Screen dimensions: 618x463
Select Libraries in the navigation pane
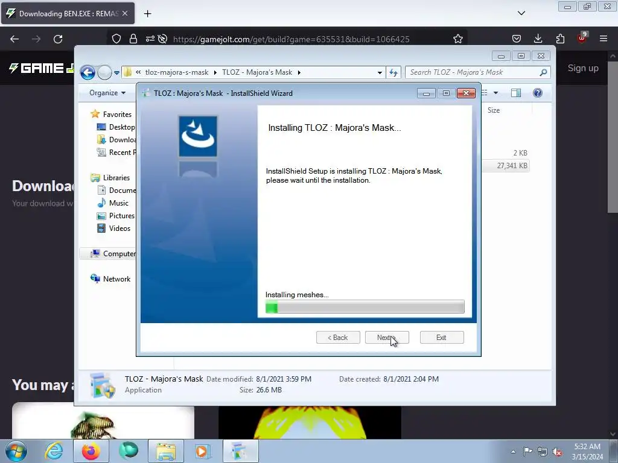click(x=110, y=178)
